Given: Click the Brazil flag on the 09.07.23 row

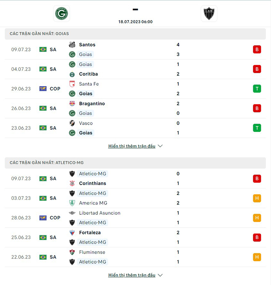Looking at the screenshot, I should pyautogui.click(x=42, y=49).
